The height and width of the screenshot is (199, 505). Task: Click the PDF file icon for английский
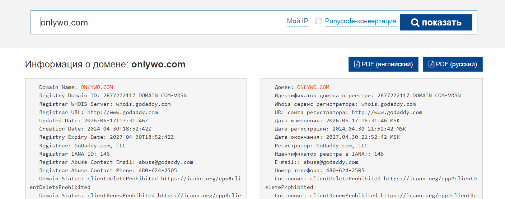[x=357, y=64]
